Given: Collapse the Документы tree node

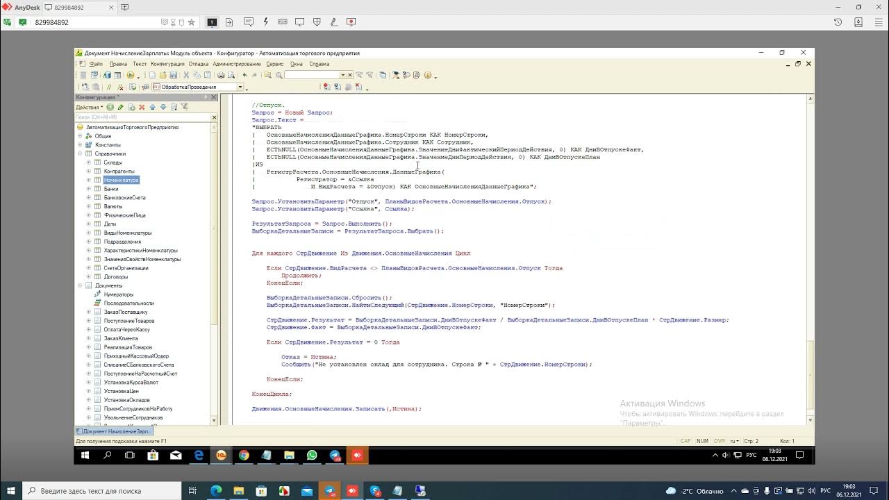Looking at the screenshot, I should click(81, 285).
